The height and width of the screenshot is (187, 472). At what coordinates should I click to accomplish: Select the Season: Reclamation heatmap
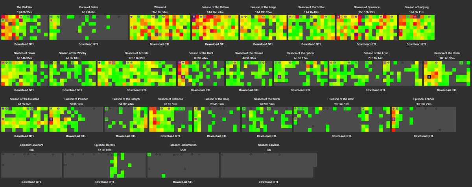183,165
